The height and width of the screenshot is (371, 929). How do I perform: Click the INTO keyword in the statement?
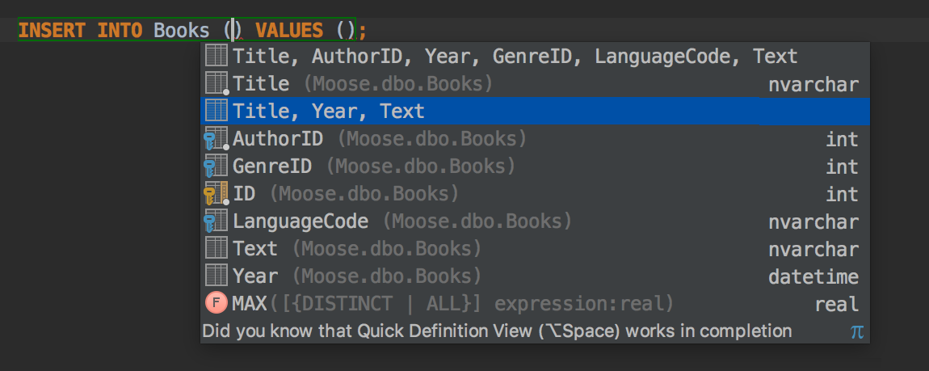pos(120,30)
